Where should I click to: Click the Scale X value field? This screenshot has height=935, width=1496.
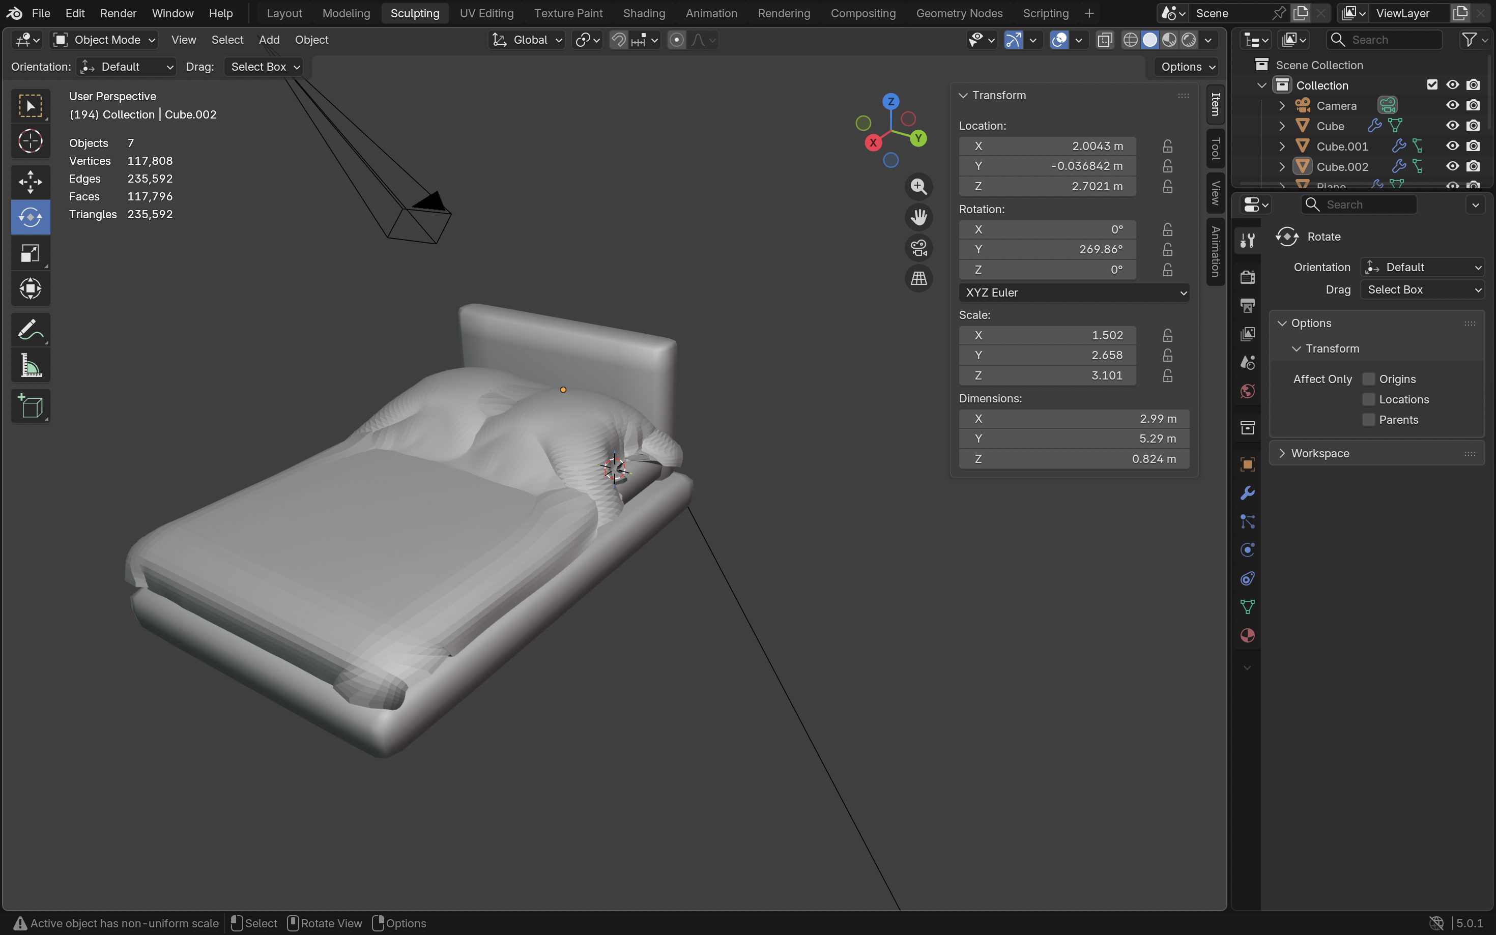click(x=1047, y=335)
